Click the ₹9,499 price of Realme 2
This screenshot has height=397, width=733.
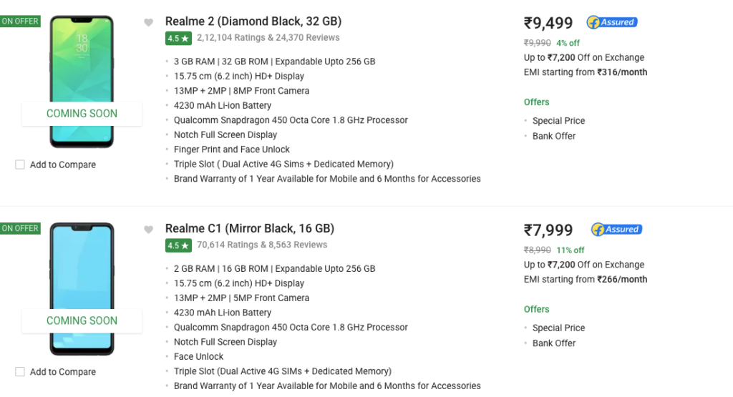(x=548, y=23)
